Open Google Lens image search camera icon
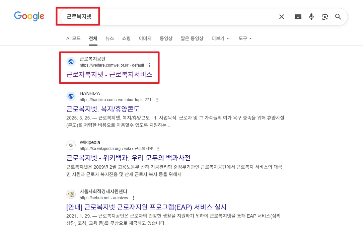This screenshot has width=363, height=234. 324,16
